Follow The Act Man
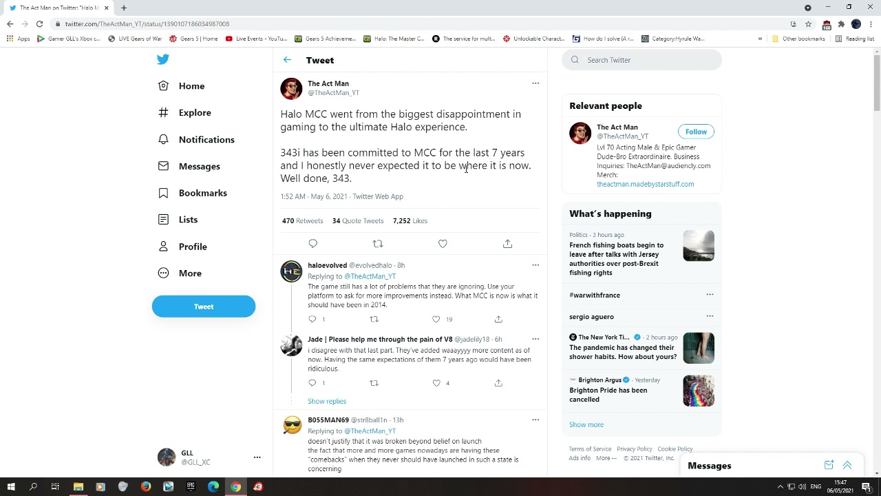Image resolution: width=881 pixels, height=496 pixels. point(696,132)
